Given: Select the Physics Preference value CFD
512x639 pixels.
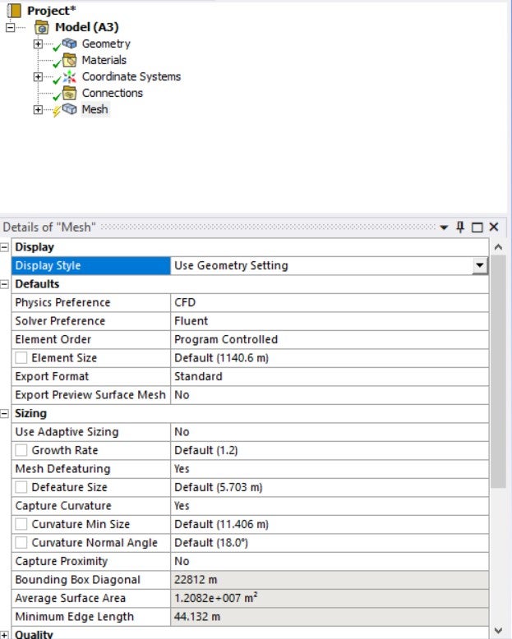Looking at the screenshot, I should pos(329,302).
